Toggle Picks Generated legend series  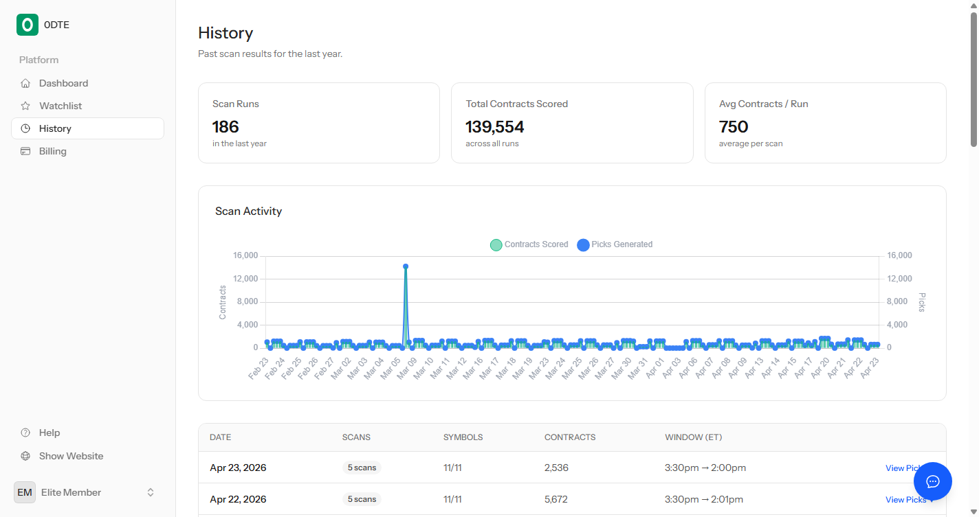coord(615,244)
